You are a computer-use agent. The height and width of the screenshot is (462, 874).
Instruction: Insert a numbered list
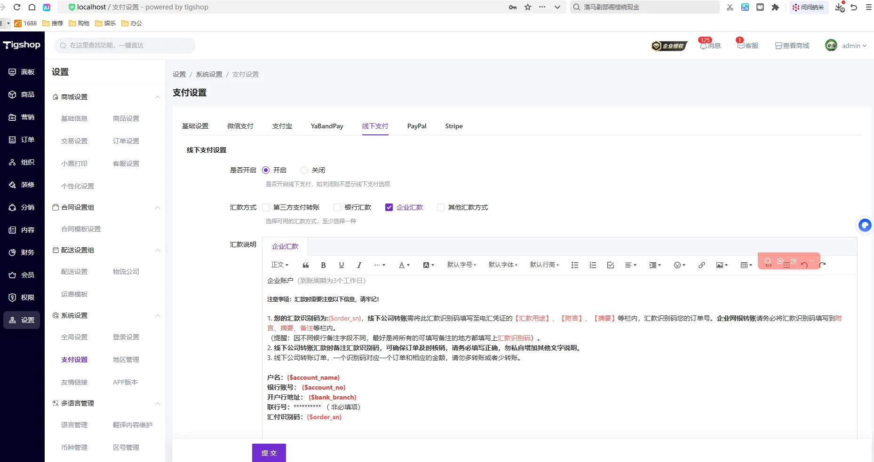[593, 265]
